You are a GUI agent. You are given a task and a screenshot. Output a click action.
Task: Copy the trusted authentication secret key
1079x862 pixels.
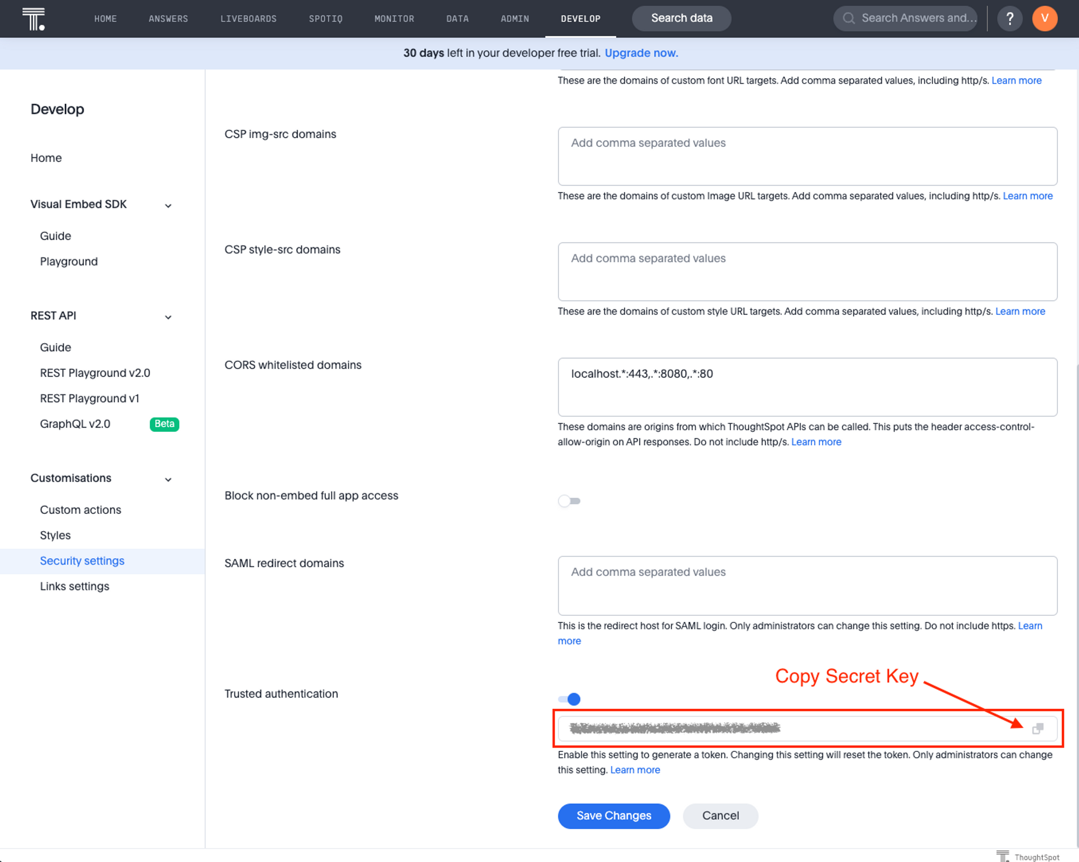click(1037, 729)
